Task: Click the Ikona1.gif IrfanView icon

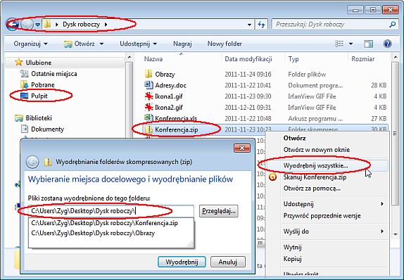Action: click(149, 96)
